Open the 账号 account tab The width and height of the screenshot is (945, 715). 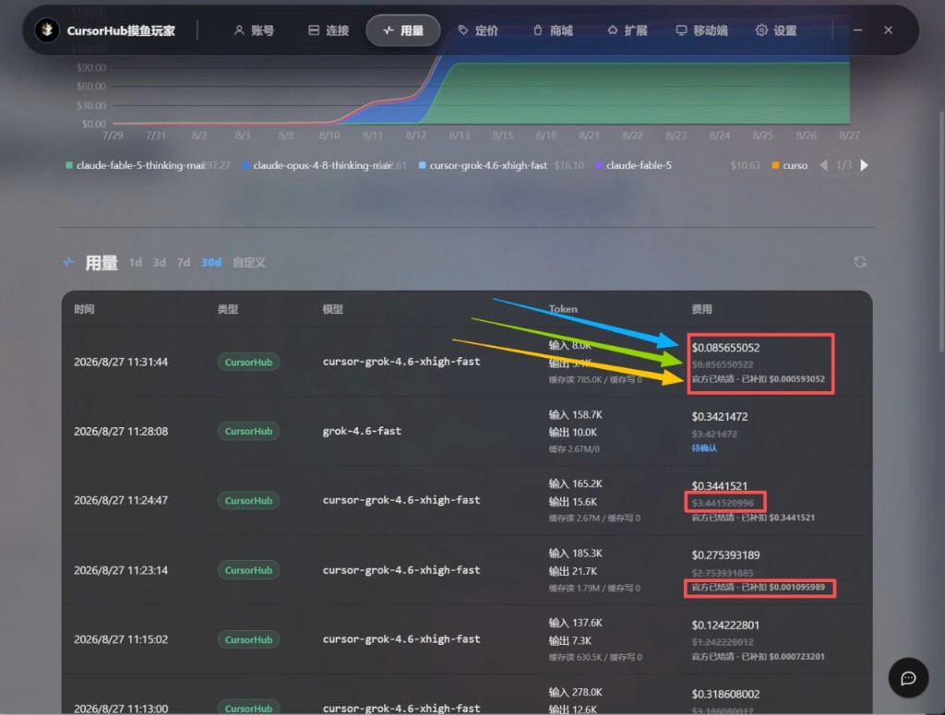point(254,30)
